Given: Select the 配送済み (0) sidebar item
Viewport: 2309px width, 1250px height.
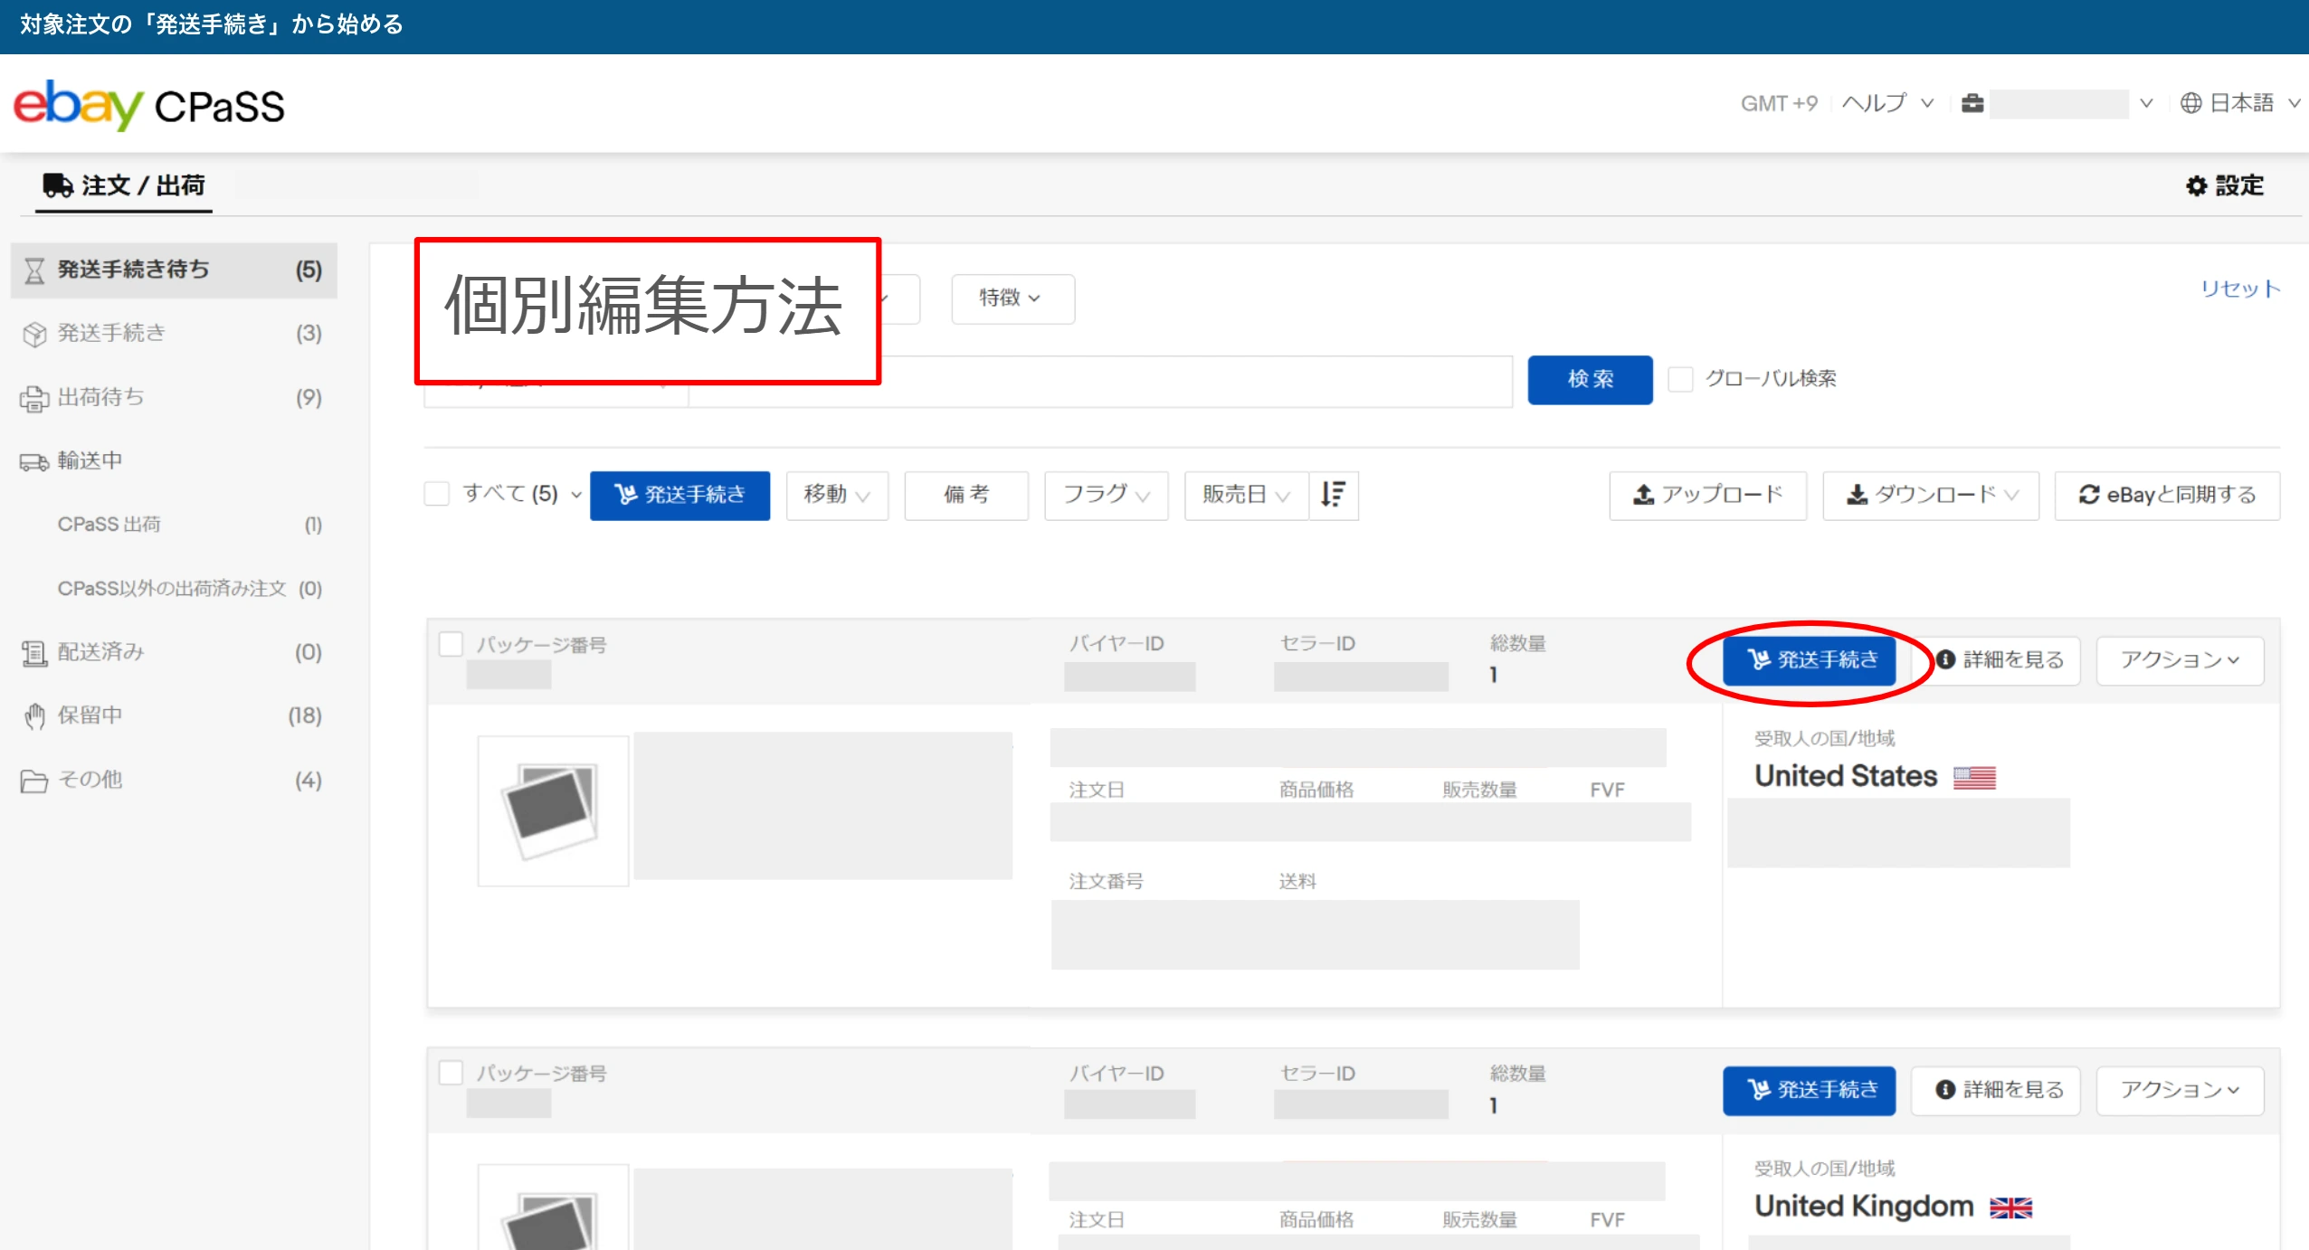Looking at the screenshot, I should [174, 653].
